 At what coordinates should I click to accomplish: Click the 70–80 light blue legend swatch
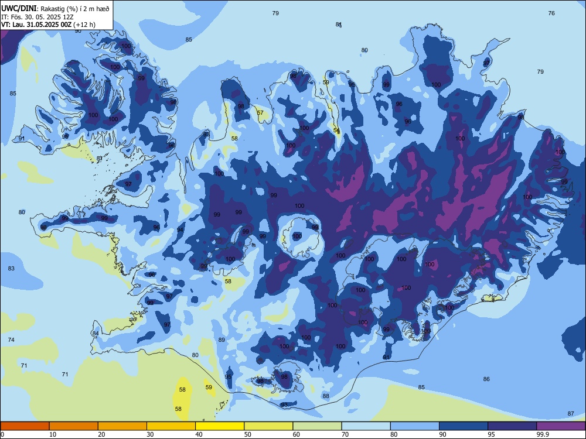366,426
